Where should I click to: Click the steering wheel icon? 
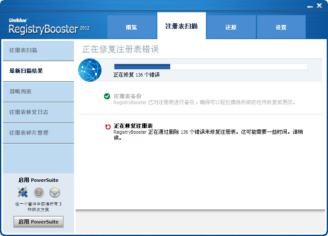(x=55, y=192)
